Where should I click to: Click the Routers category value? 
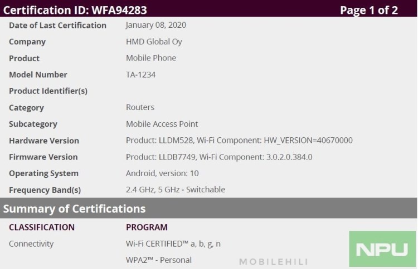coord(140,107)
